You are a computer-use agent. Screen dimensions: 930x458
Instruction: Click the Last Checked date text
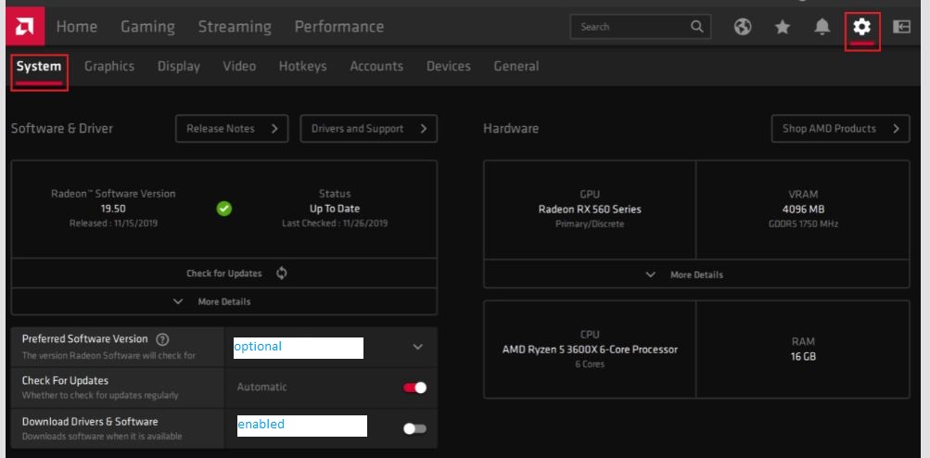(335, 223)
